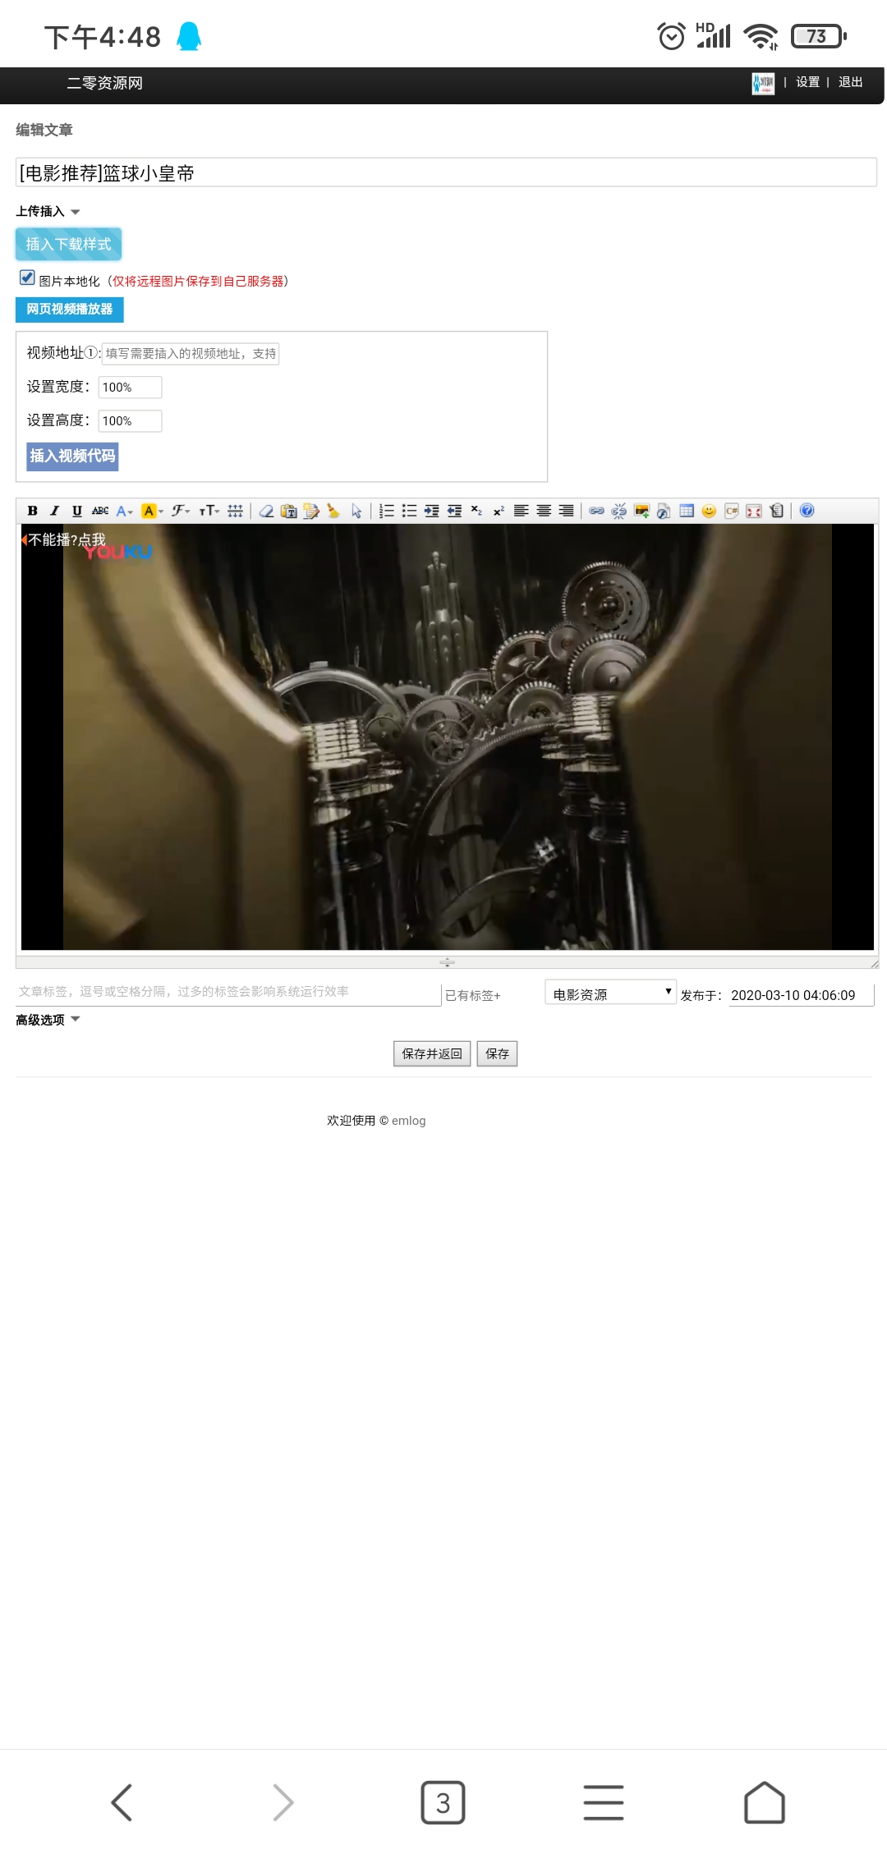This screenshot has height=1872, width=887.
Task: Click the broom clean-up formatting icon
Action: coord(333,511)
